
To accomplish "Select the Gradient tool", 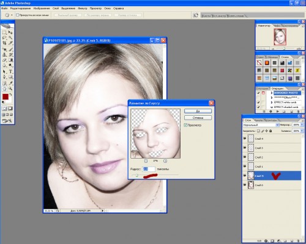I will coord(10,60).
